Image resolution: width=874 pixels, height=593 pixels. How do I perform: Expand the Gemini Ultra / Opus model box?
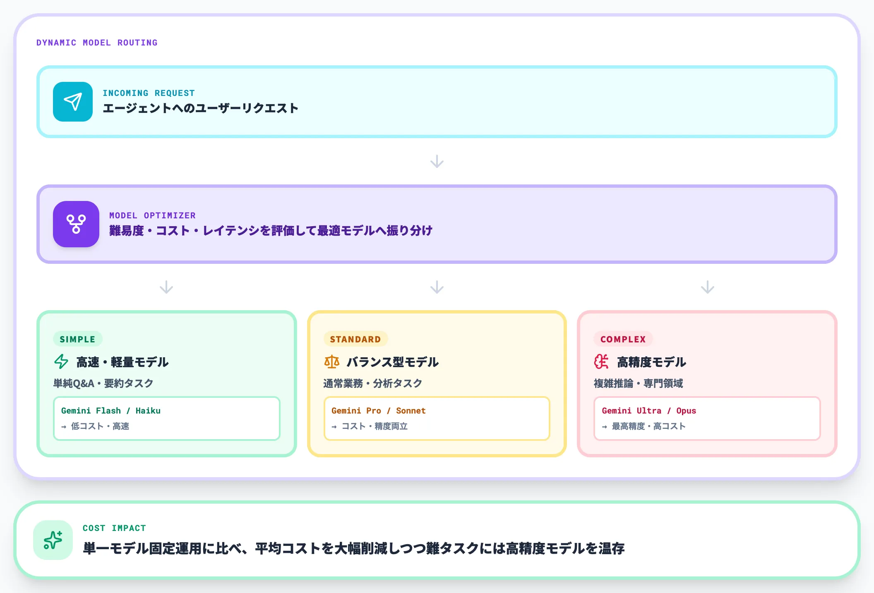click(706, 418)
